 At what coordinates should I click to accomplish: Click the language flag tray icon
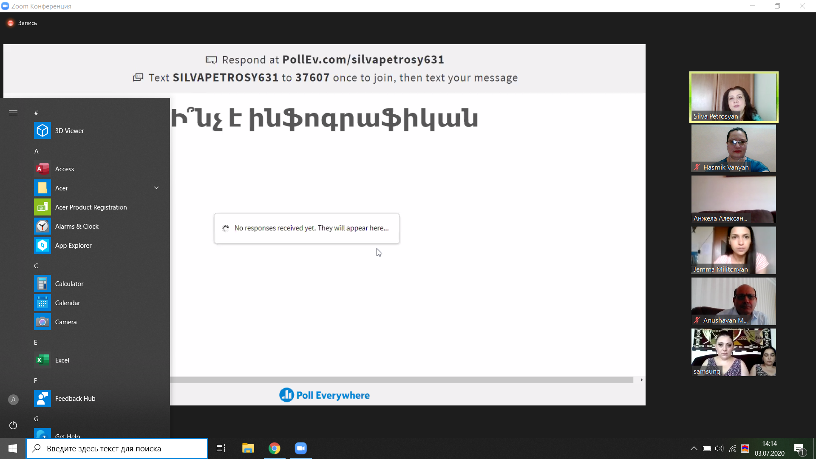click(x=745, y=448)
